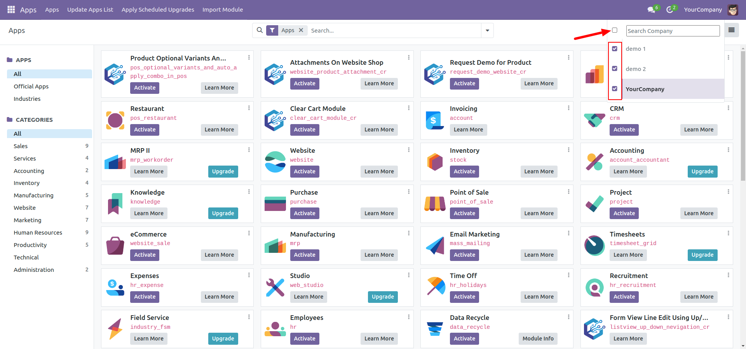Image resolution: width=746 pixels, height=349 pixels.
Task: Click the Accounting app icon
Action: [594, 162]
